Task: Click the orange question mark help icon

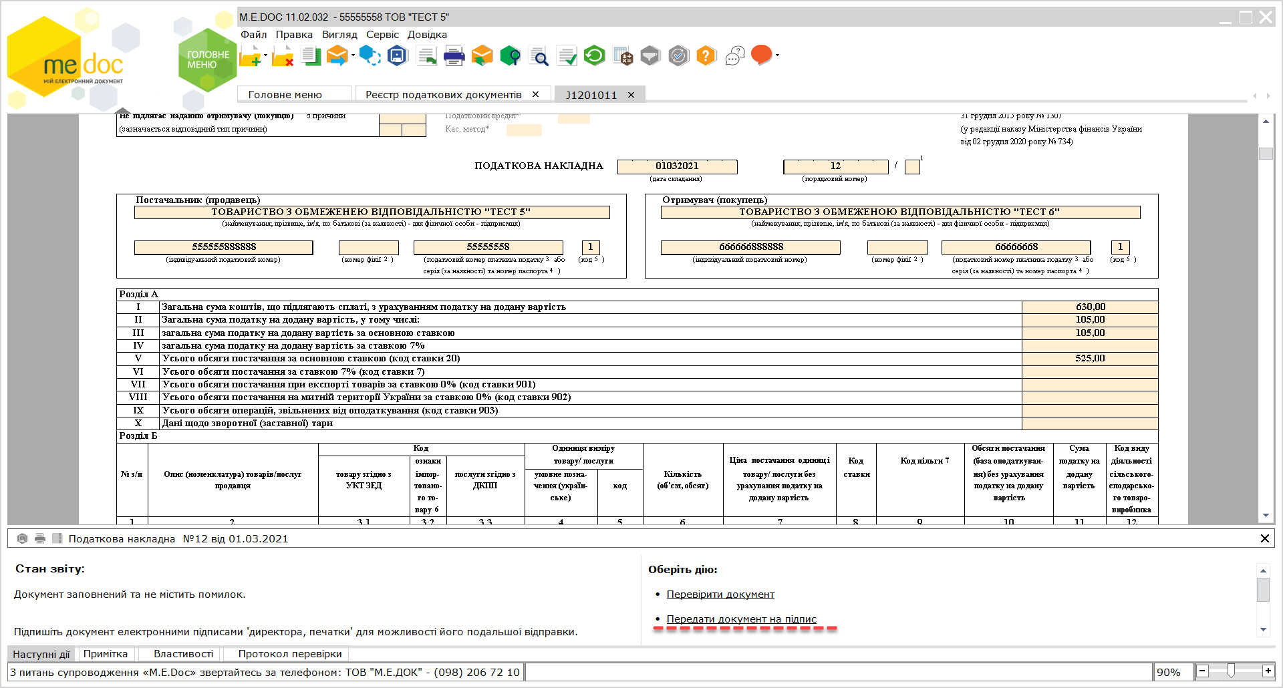Action: [706, 55]
